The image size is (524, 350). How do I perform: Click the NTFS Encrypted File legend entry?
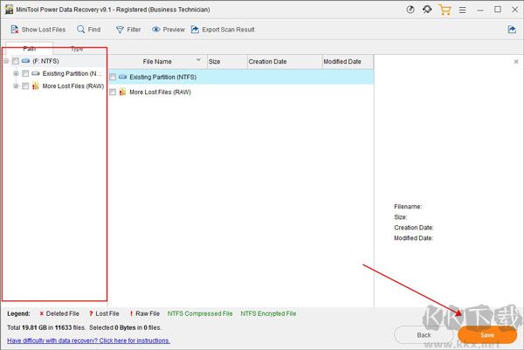[x=268, y=313]
